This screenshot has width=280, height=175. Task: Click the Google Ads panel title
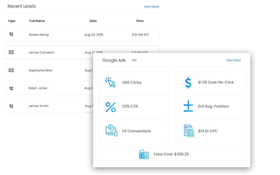(114, 60)
